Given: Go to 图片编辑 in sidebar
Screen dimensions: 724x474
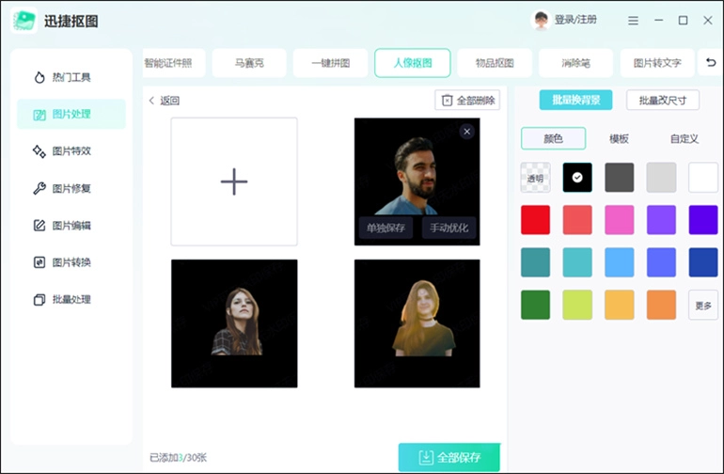Looking at the screenshot, I should pos(71,226).
